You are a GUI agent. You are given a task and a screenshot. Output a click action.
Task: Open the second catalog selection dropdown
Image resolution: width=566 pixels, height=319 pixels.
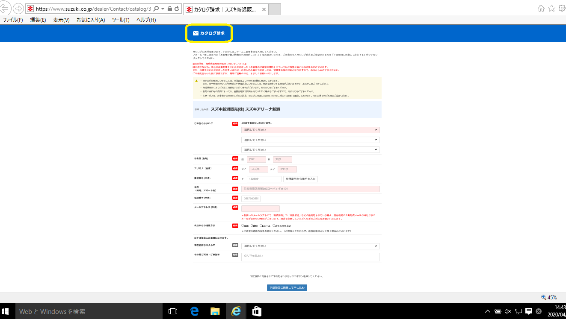[x=311, y=140]
